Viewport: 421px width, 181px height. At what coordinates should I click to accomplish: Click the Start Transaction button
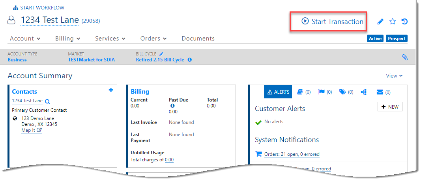click(x=332, y=21)
